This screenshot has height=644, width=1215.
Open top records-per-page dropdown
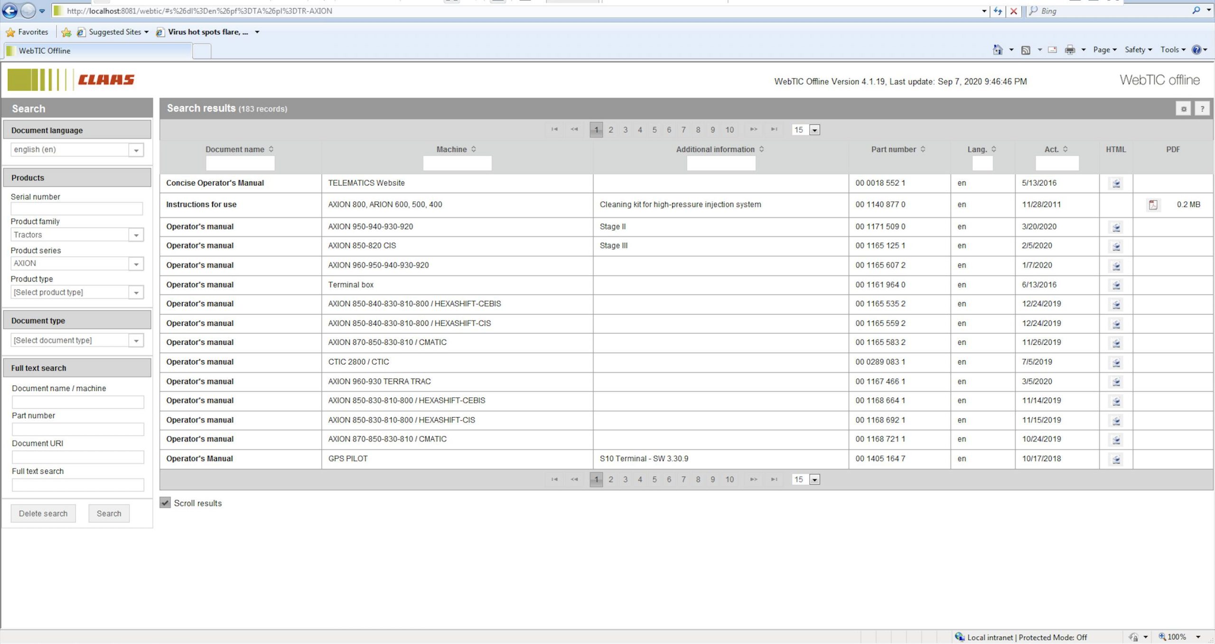[814, 130]
